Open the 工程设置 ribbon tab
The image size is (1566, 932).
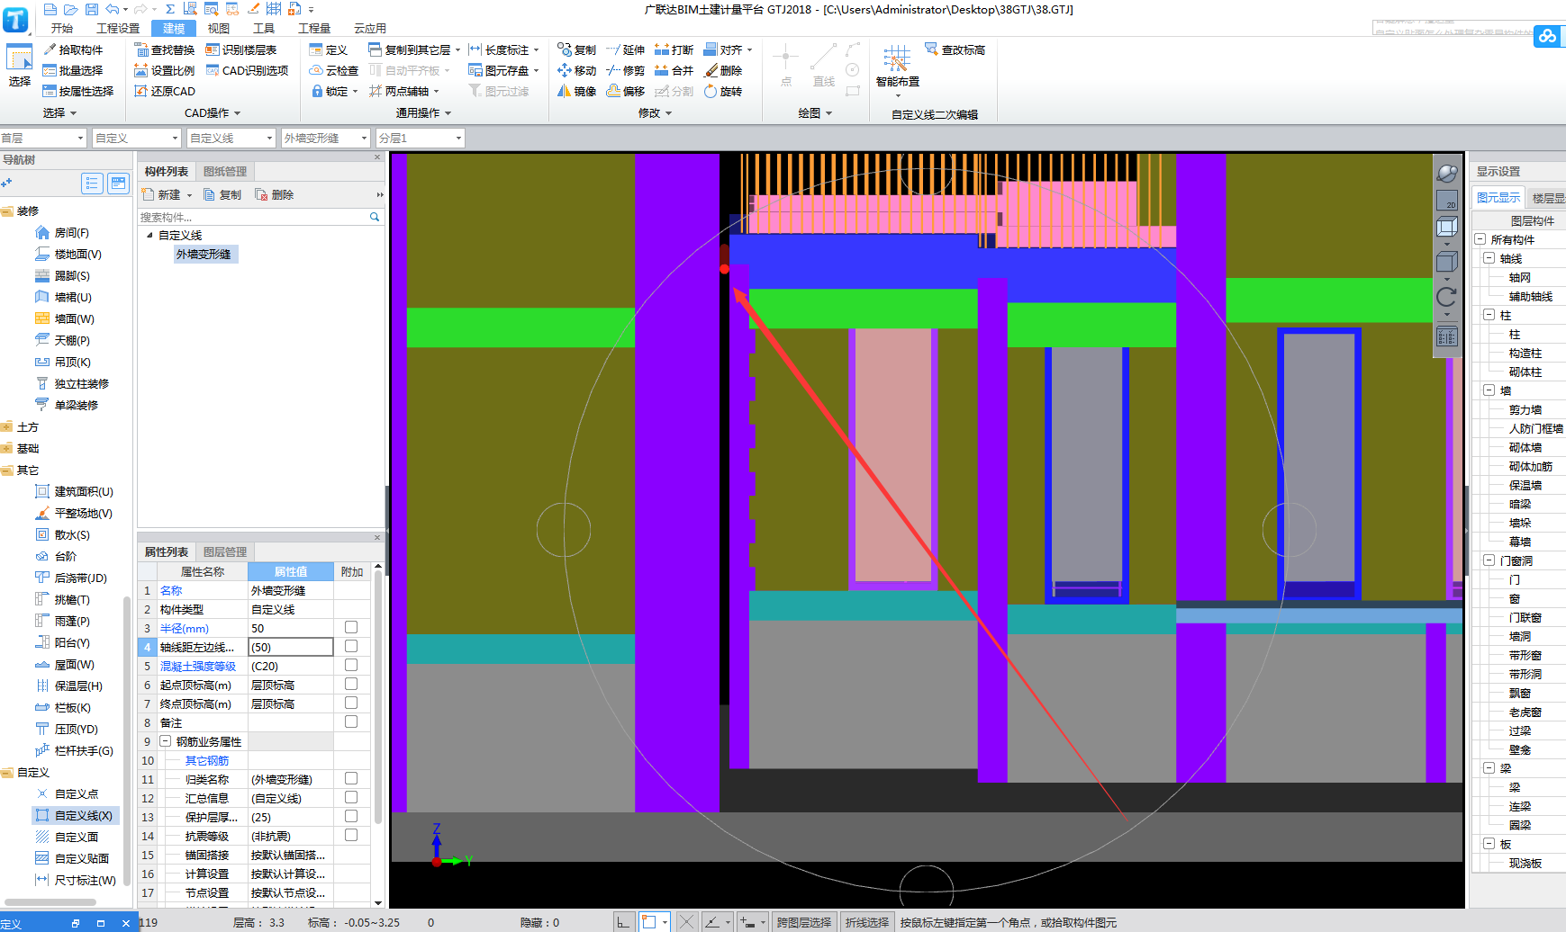tap(118, 28)
